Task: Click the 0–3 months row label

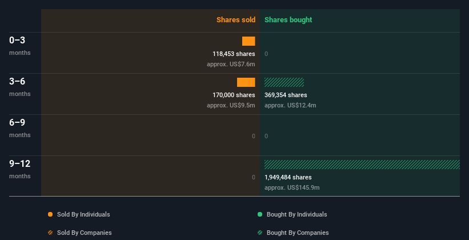Action: [x=20, y=46]
